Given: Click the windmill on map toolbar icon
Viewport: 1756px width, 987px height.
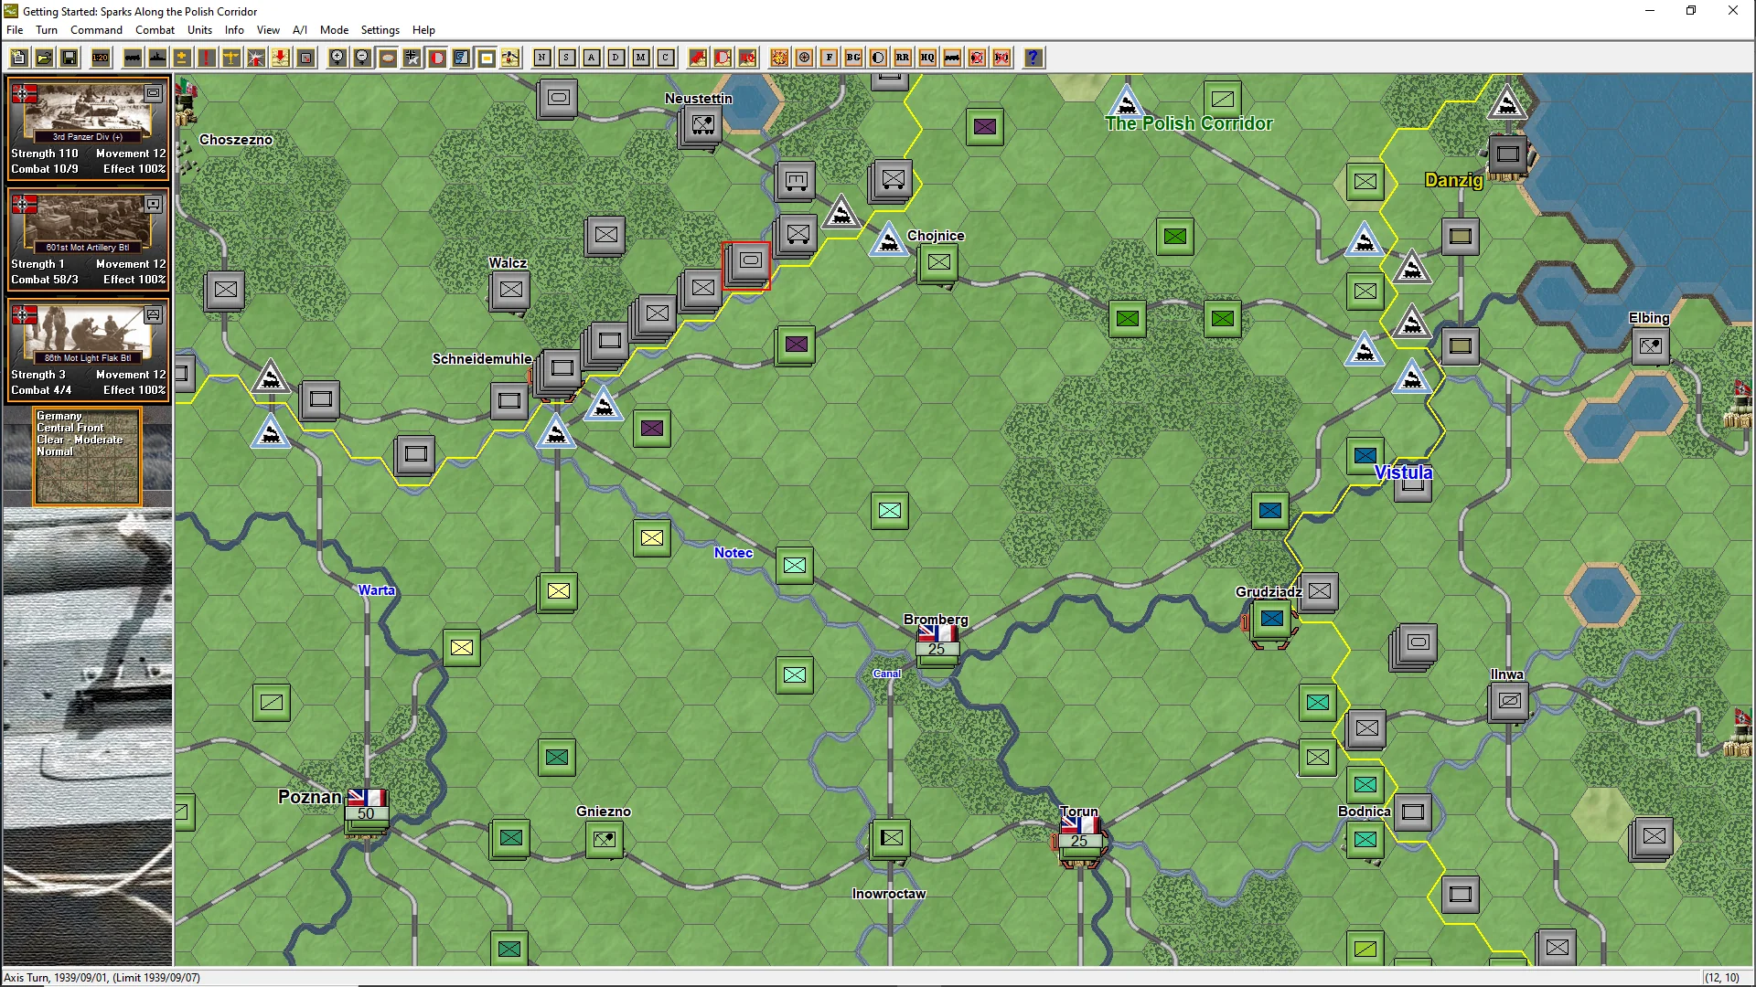Looking at the screenshot, I should click(511, 58).
